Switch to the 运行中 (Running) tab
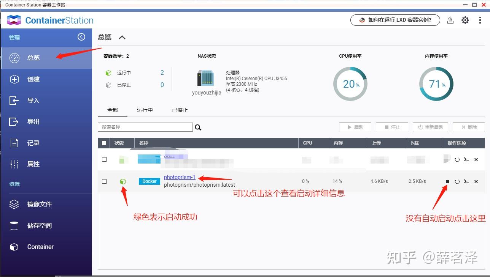This screenshot has width=490, height=277. (145, 110)
